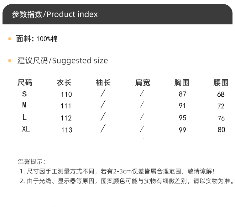Select the 100%棉 fabric text

click(47, 39)
